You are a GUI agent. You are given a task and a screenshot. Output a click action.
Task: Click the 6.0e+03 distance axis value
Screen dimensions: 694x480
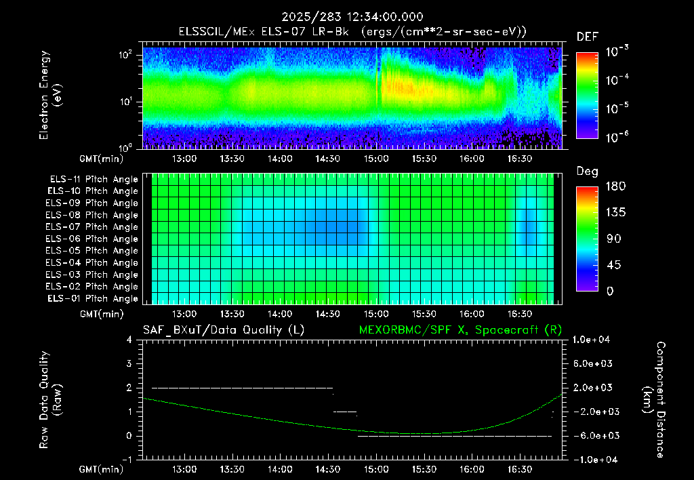click(x=593, y=363)
